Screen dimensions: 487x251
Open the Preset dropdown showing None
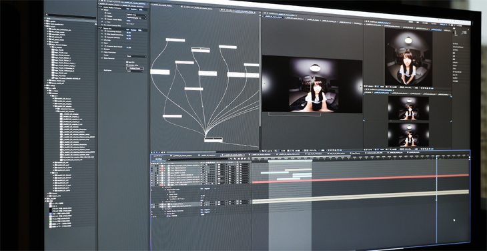click(137, 57)
